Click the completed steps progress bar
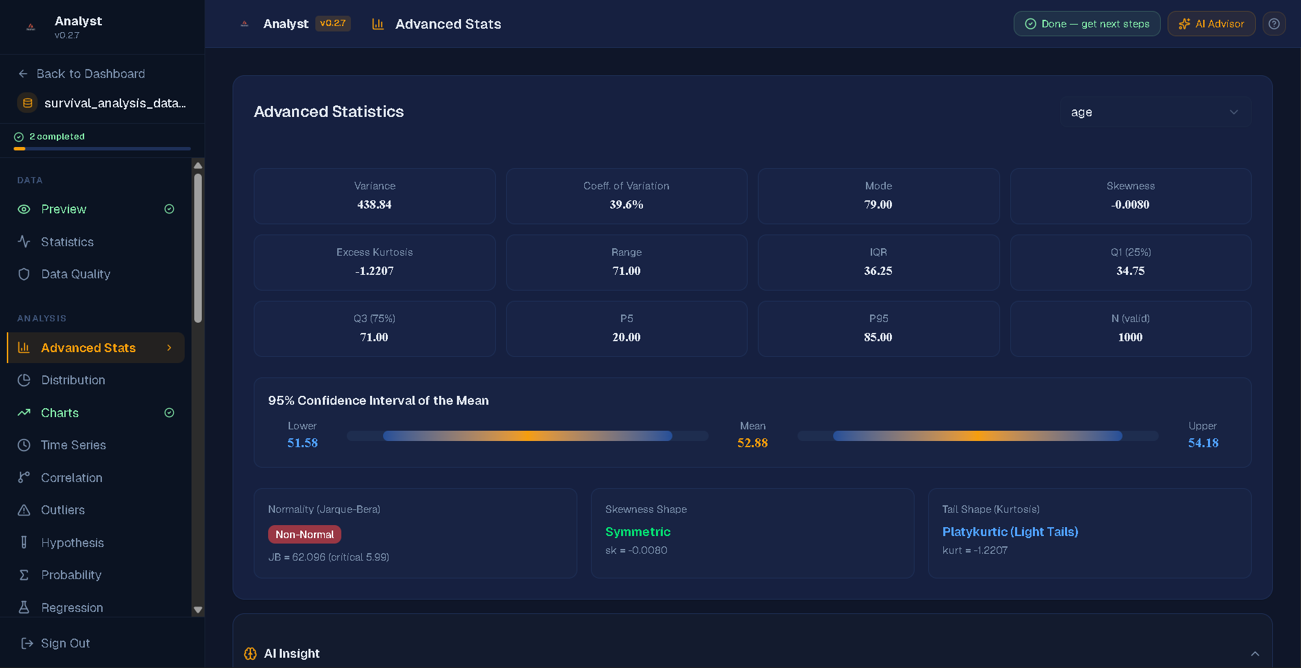 point(102,148)
